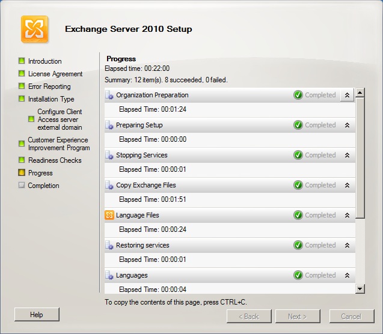Click the Progress heading text
The height and width of the screenshot is (334, 383).
[121, 59]
